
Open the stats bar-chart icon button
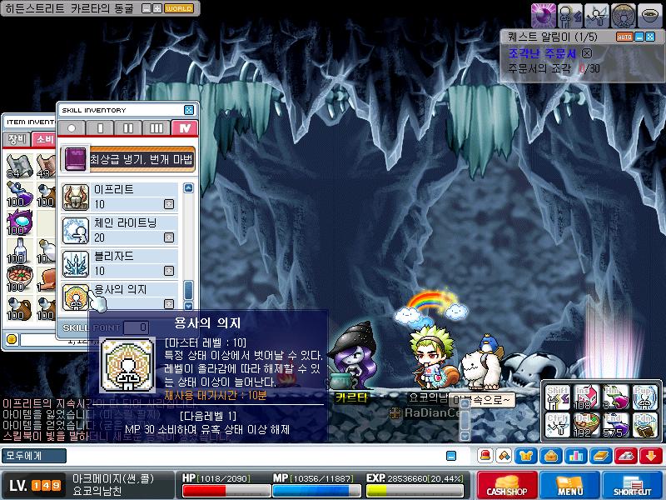coord(576,456)
